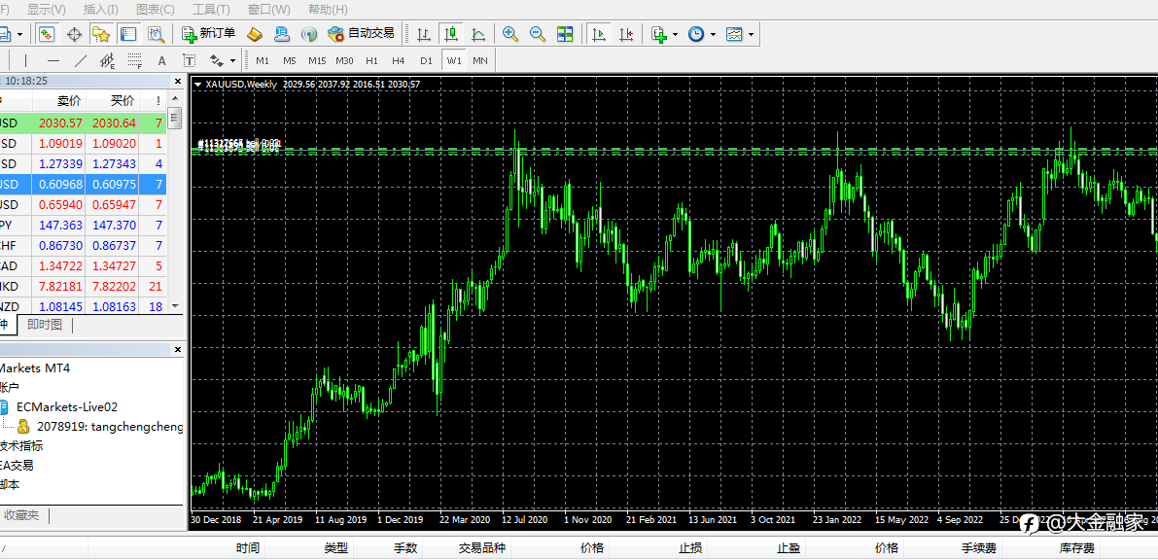Switch to the 收藏夹 tab
Viewport: 1158px width, 560px height.
21,515
